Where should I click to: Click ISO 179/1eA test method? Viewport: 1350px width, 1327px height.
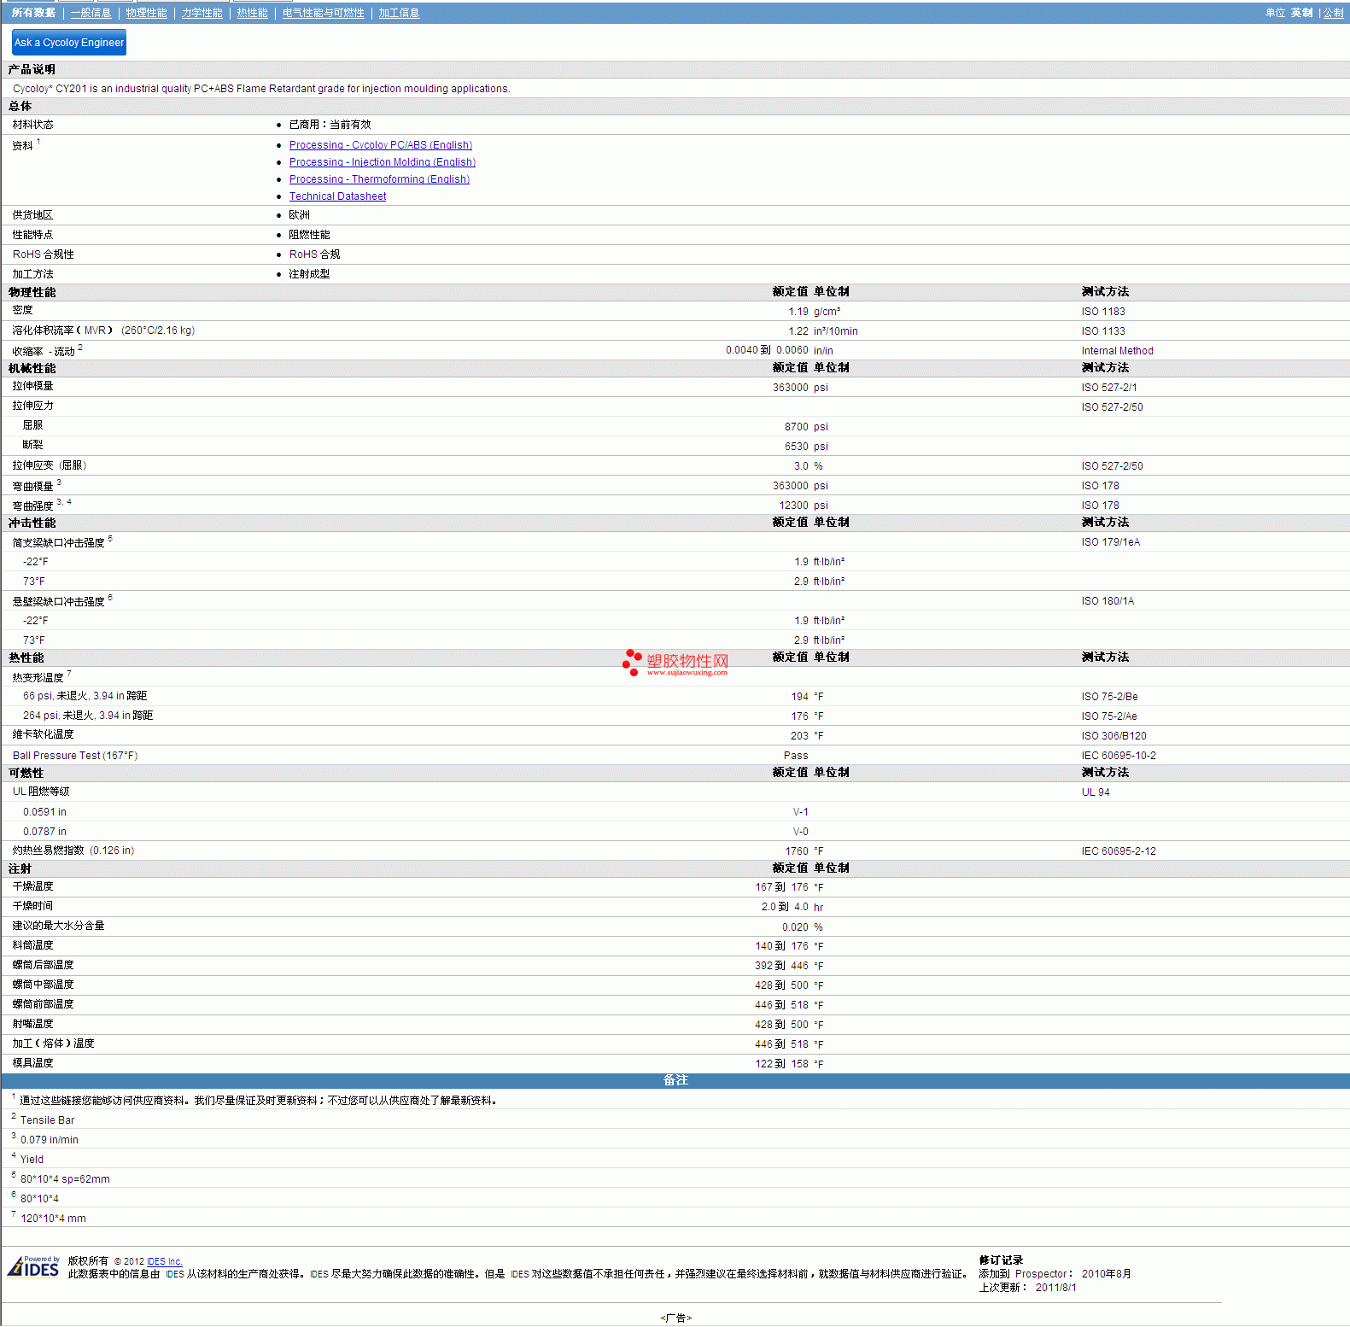pyautogui.click(x=1110, y=542)
